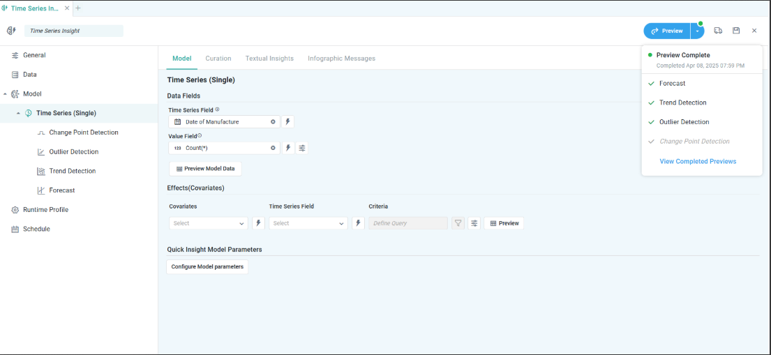Open the Textual Insights tab

(269, 59)
